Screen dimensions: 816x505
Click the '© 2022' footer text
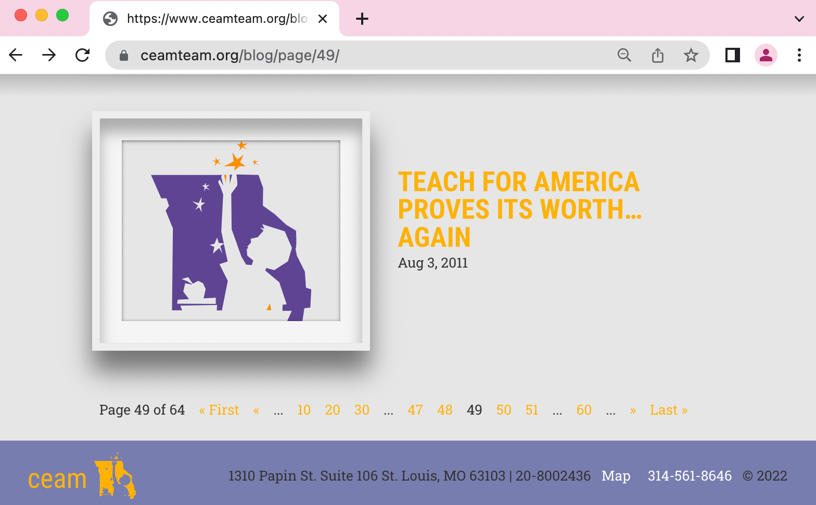coord(765,476)
